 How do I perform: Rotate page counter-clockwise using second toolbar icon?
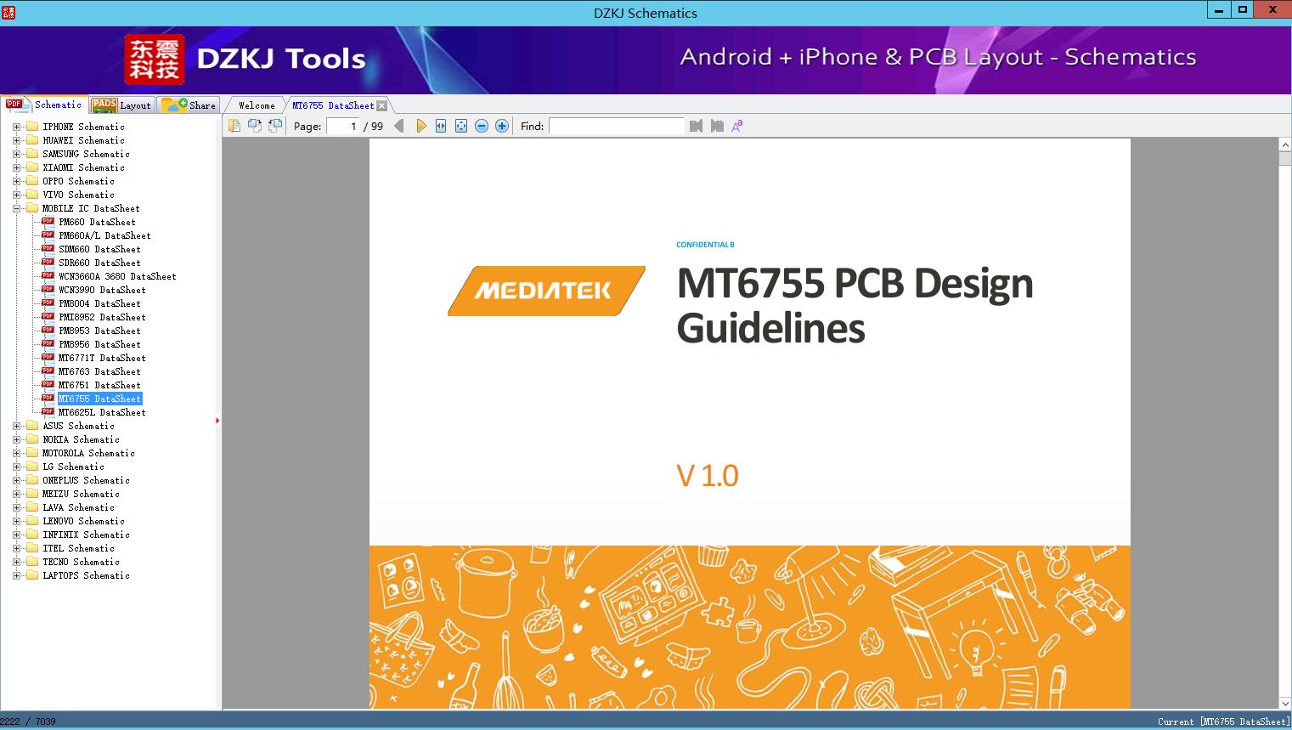(255, 126)
